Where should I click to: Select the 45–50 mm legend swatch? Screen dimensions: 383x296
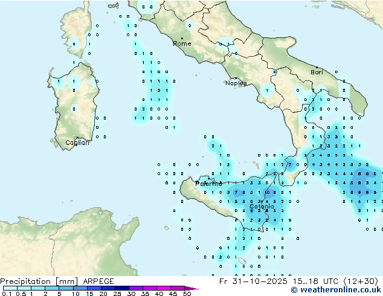click(x=178, y=288)
